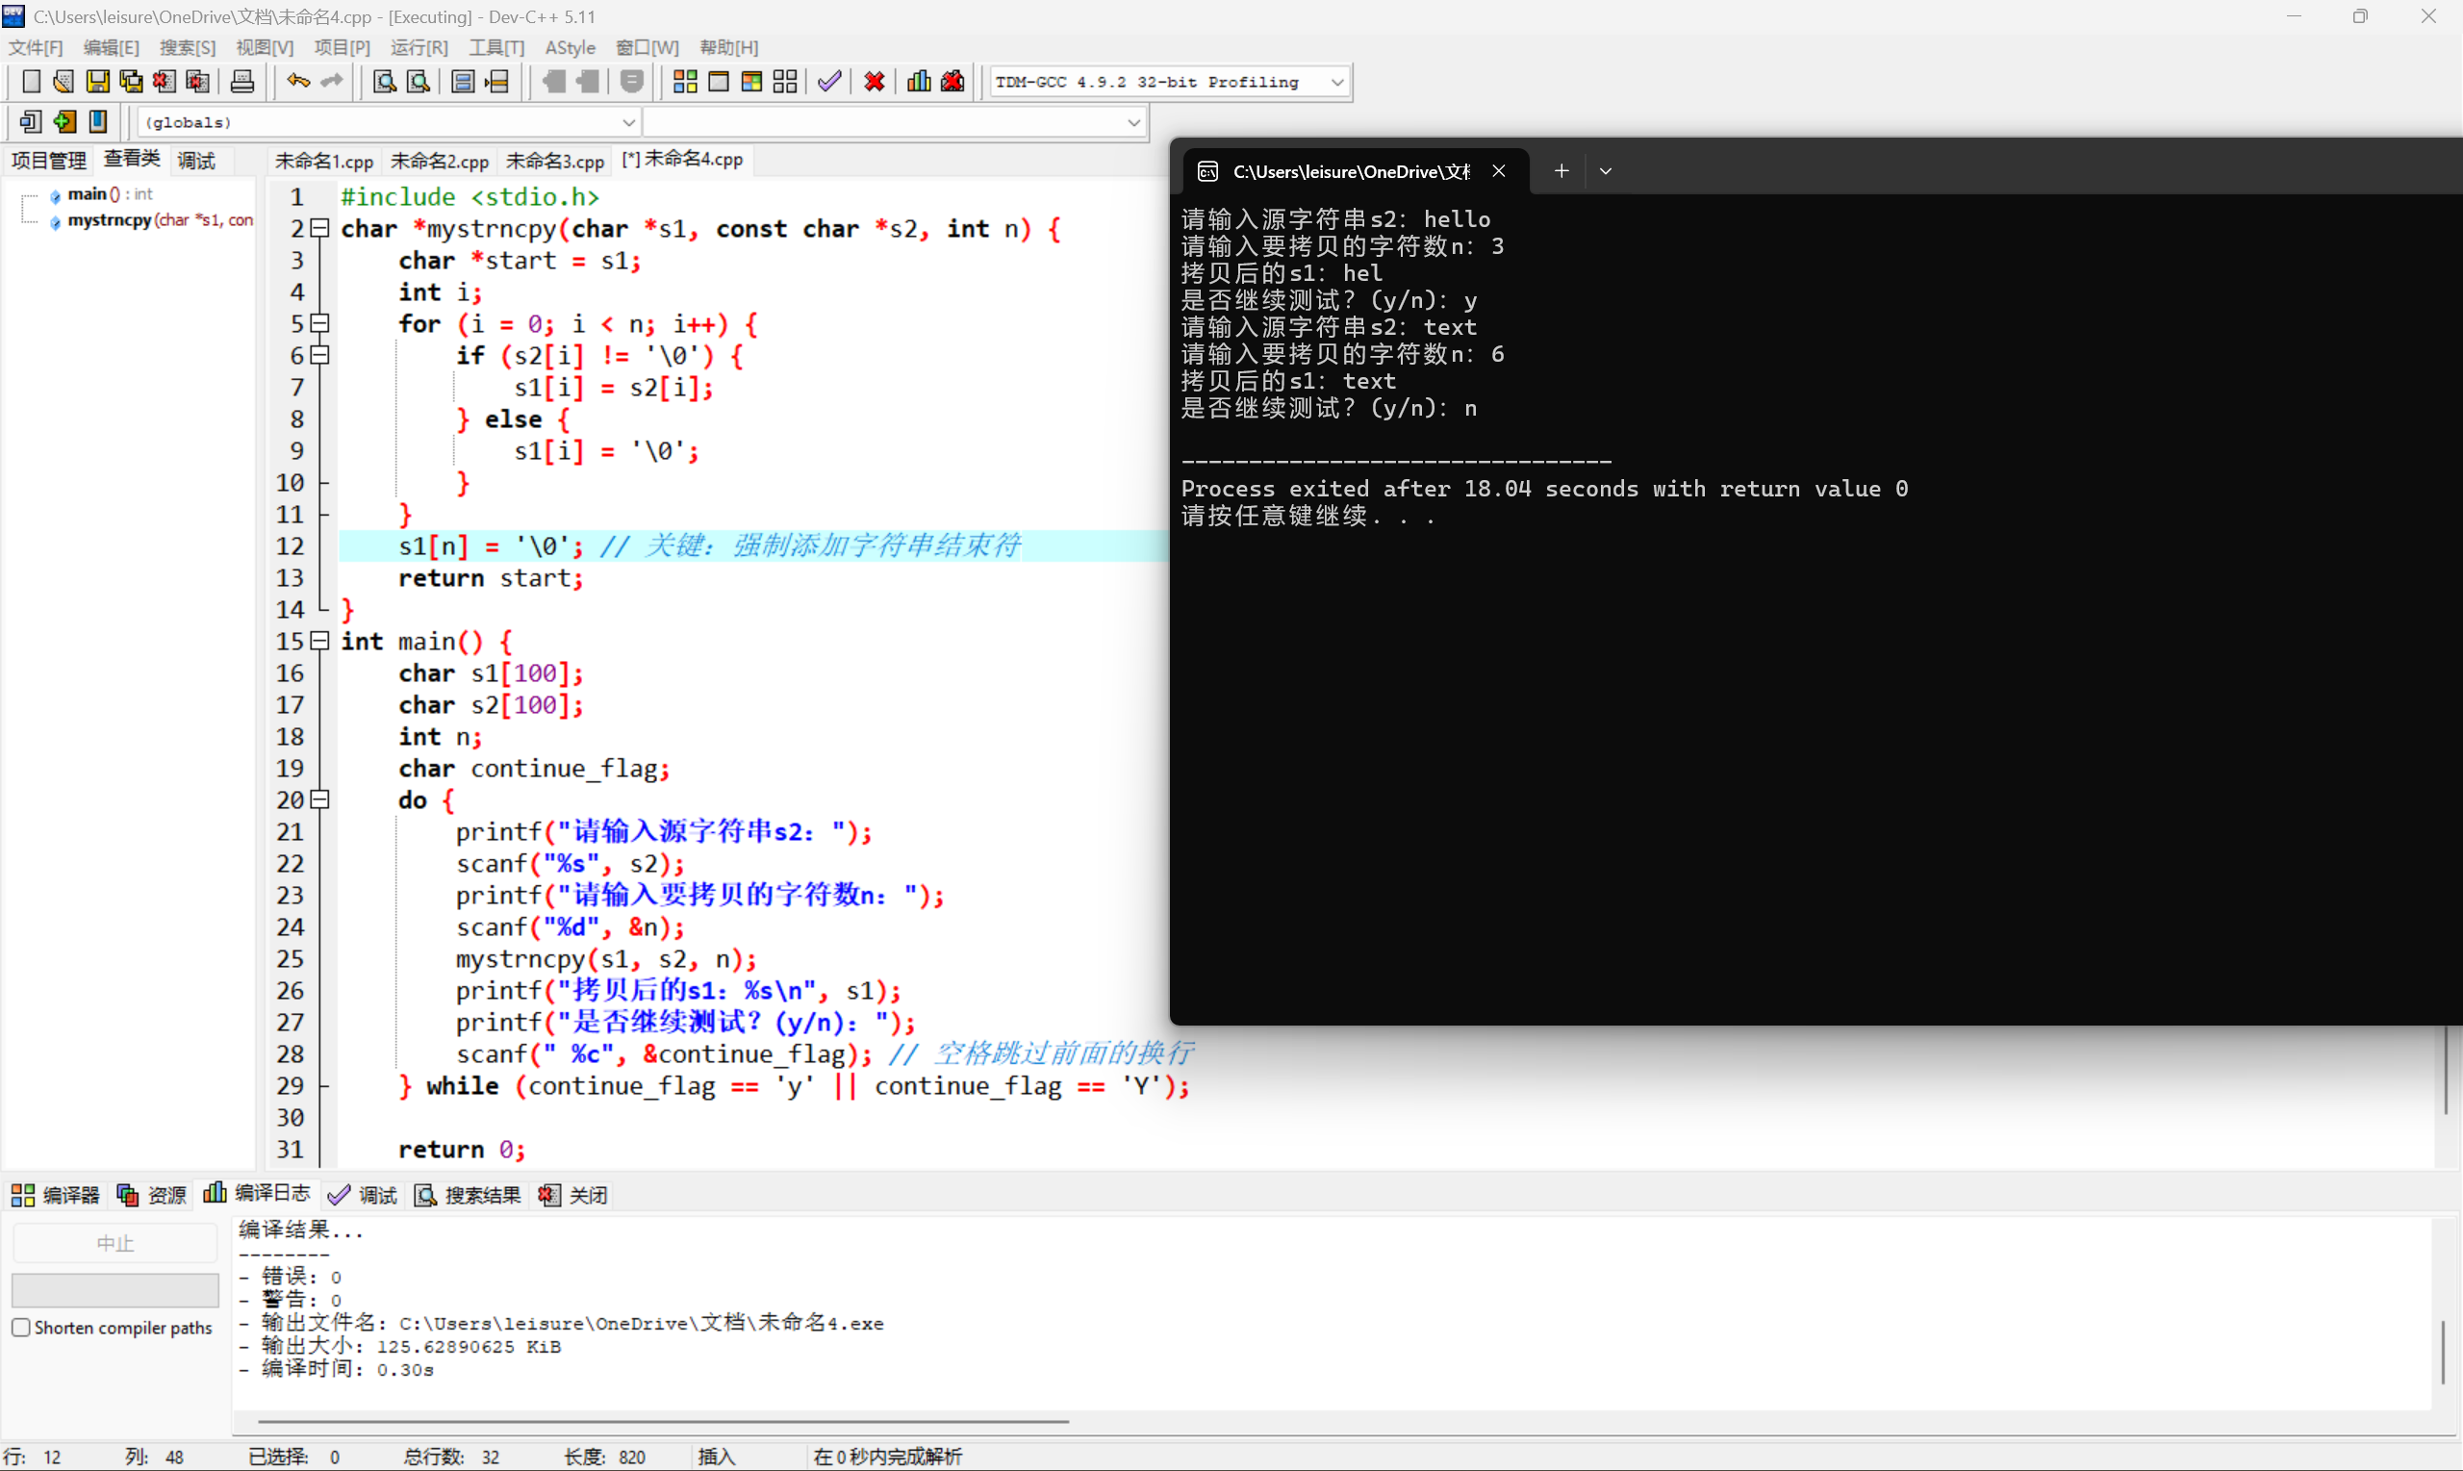
Task: Collapse the for loop at line 5
Action: pyautogui.click(x=319, y=323)
